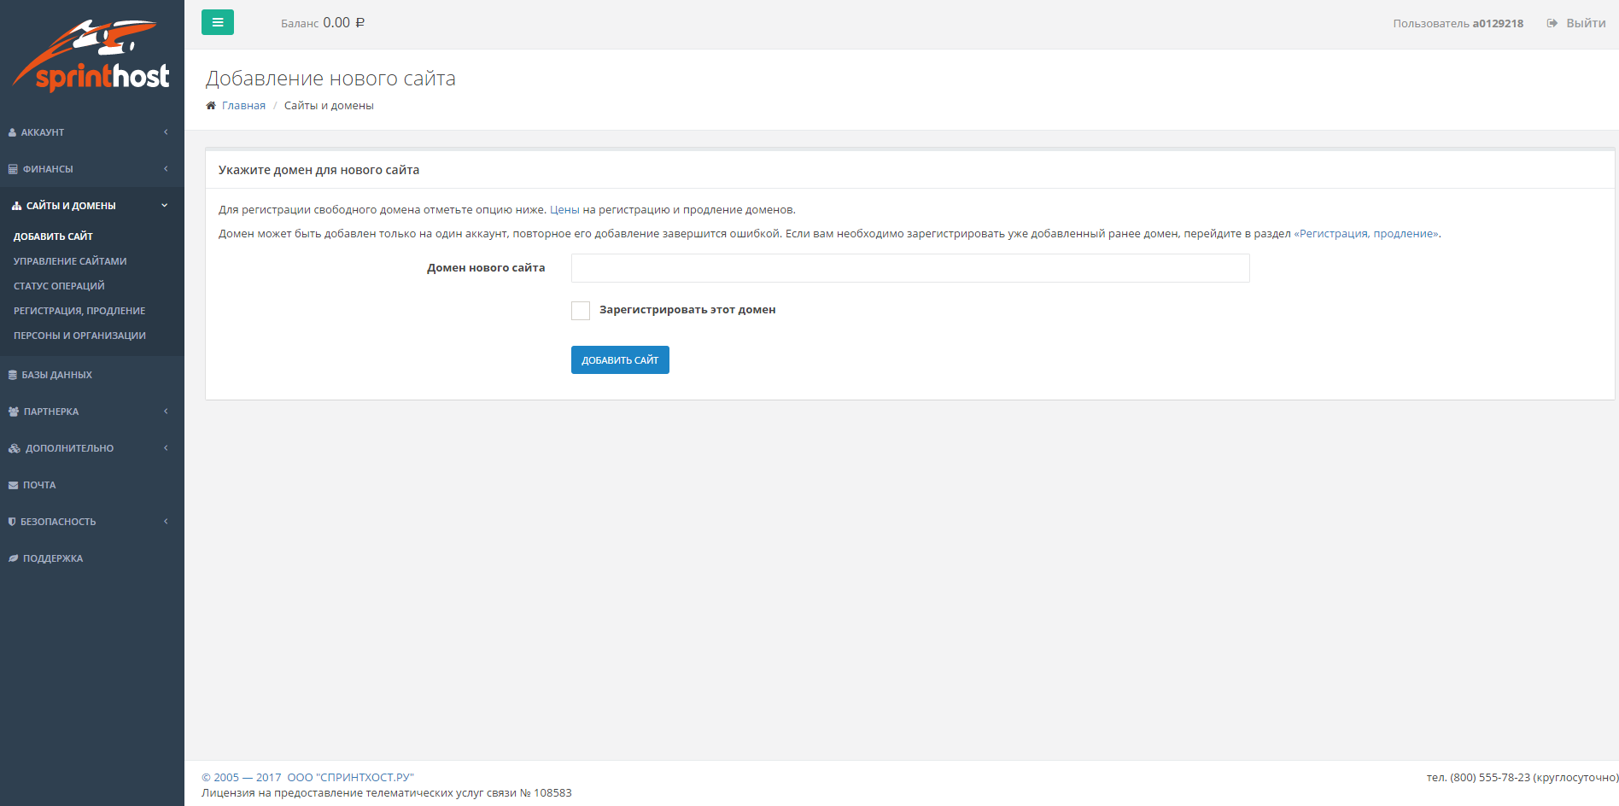Click the sign-out icon next to Выйти
The image size is (1619, 806).
coord(1552,23)
